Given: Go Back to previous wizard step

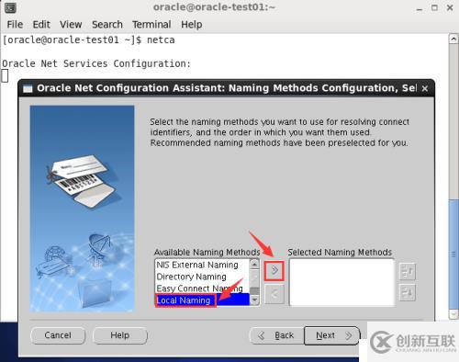Looking at the screenshot, I should pos(277,335).
